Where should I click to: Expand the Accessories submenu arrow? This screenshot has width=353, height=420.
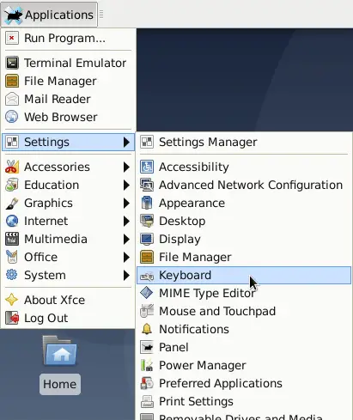pyautogui.click(x=126, y=167)
